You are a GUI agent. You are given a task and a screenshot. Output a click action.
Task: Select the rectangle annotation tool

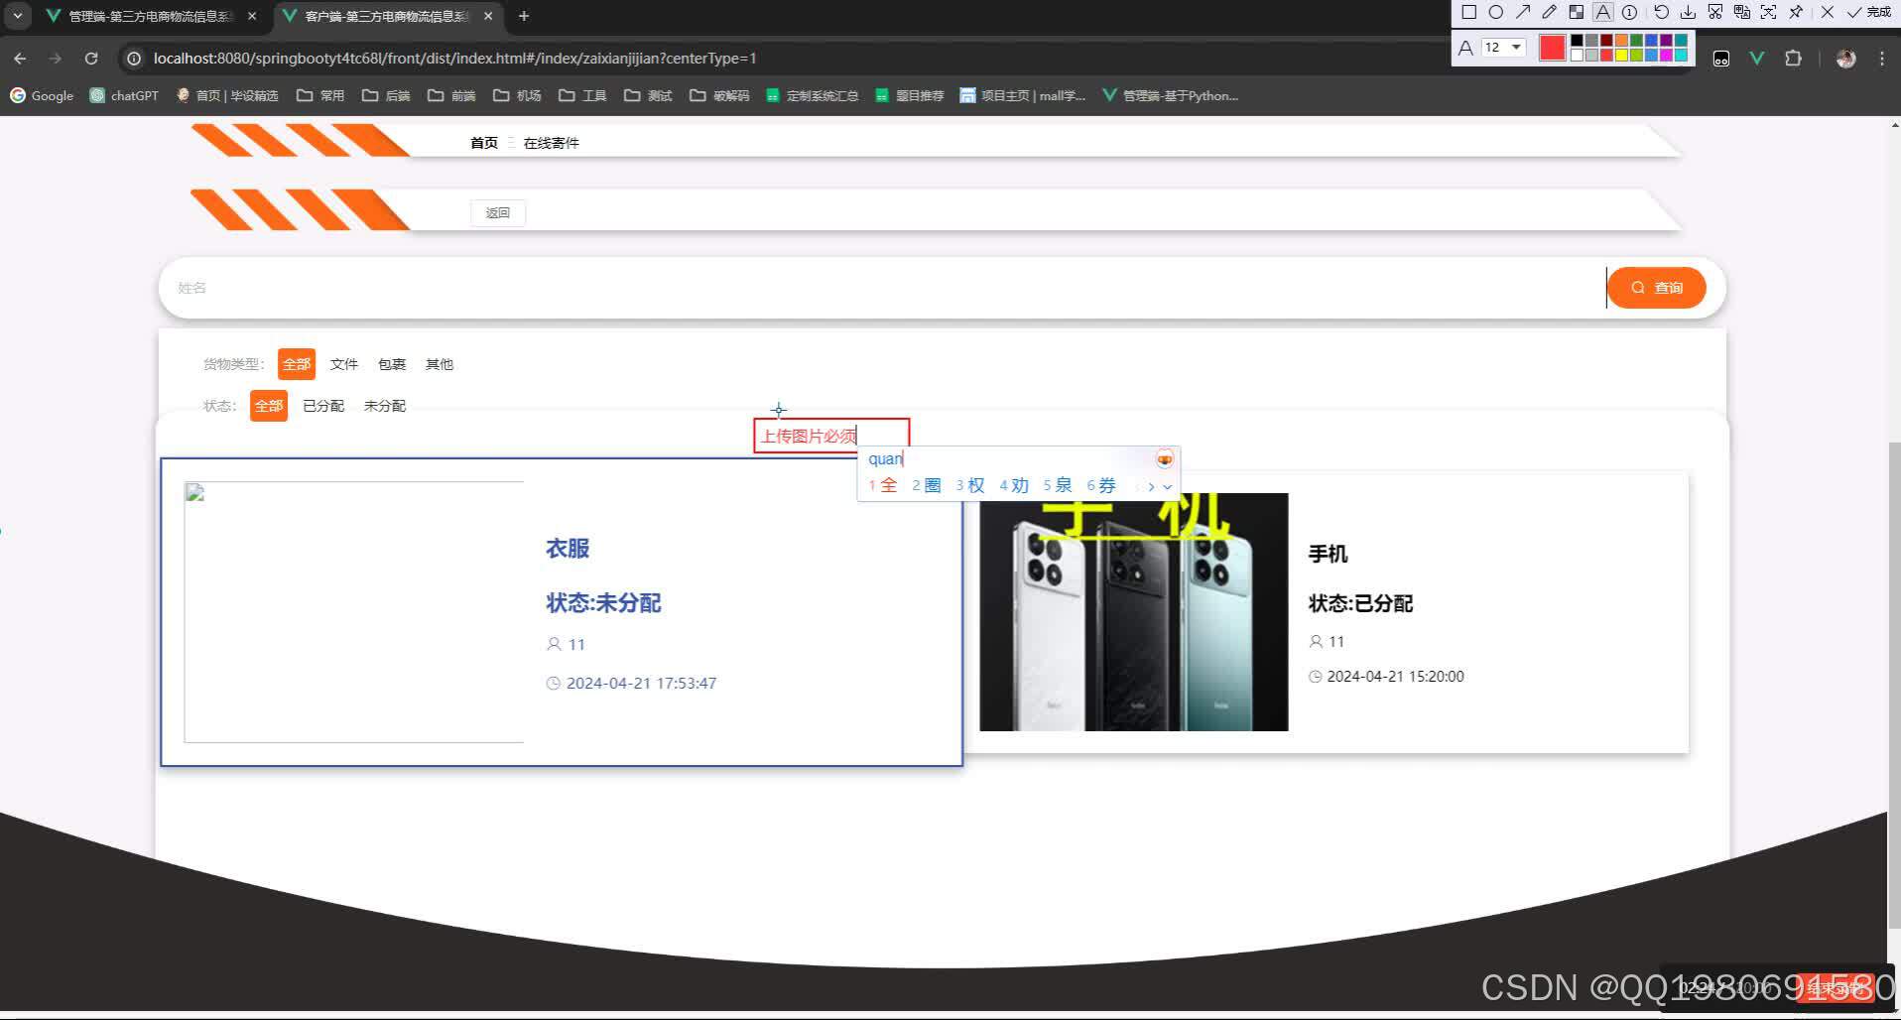tap(1469, 13)
